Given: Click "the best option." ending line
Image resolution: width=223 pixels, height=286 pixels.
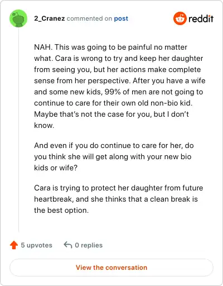Looking at the screenshot, I should coord(61,210).
